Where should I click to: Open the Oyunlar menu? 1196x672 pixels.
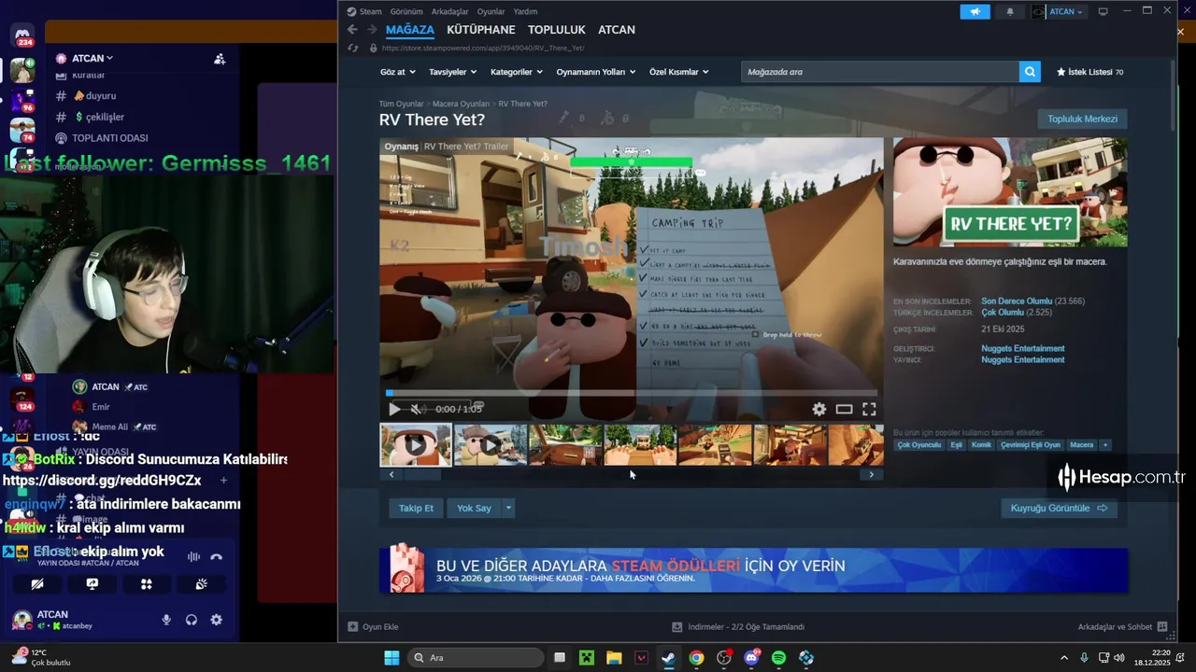click(491, 11)
